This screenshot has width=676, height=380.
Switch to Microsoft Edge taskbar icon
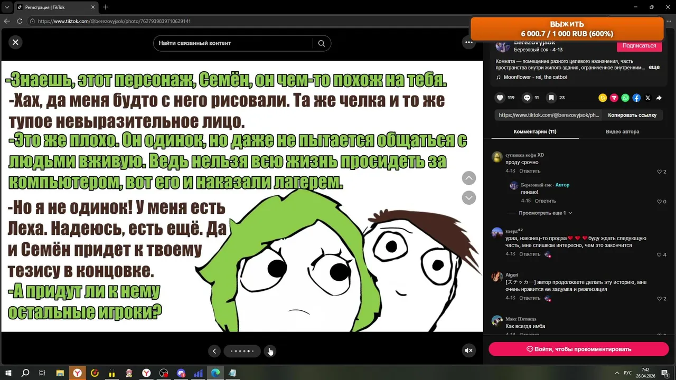click(x=215, y=373)
